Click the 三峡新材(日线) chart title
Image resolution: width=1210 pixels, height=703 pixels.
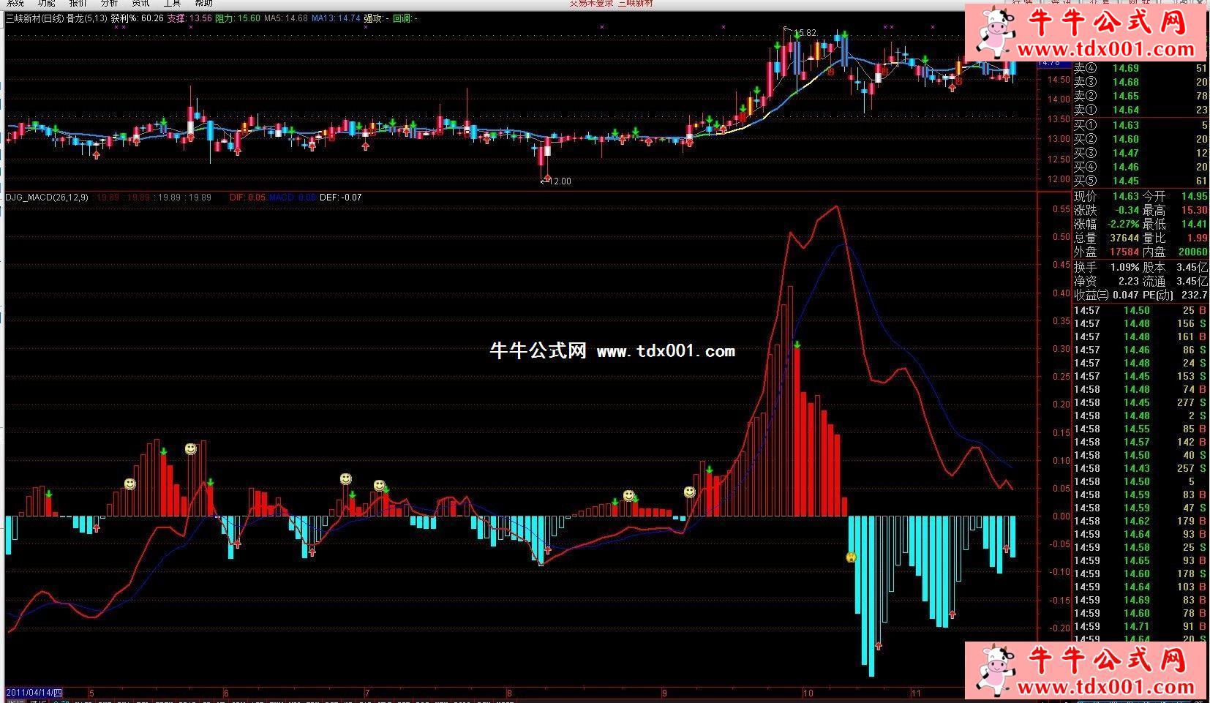pyautogui.click(x=34, y=18)
